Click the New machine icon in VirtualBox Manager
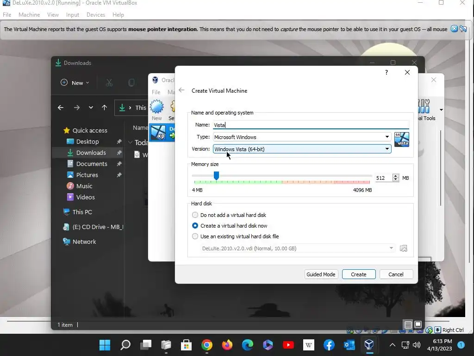 pos(157,107)
